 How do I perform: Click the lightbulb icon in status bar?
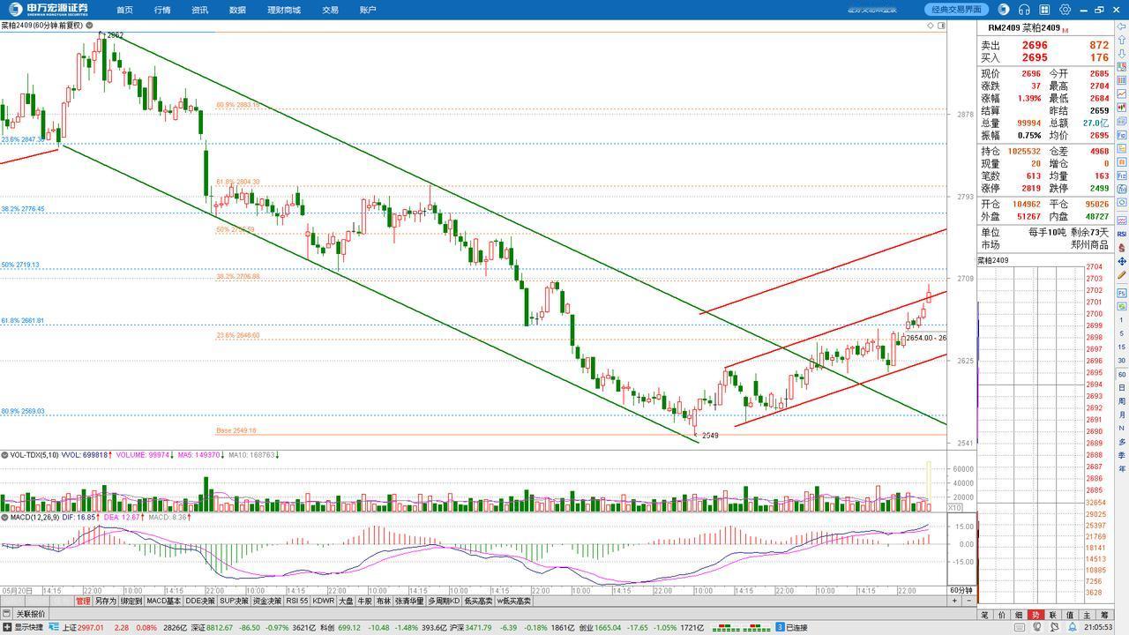click(x=1036, y=627)
